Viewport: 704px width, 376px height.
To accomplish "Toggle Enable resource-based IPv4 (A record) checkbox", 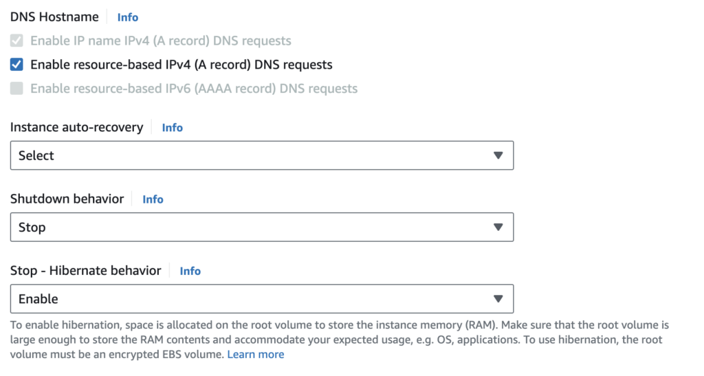I will pyautogui.click(x=17, y=65).
